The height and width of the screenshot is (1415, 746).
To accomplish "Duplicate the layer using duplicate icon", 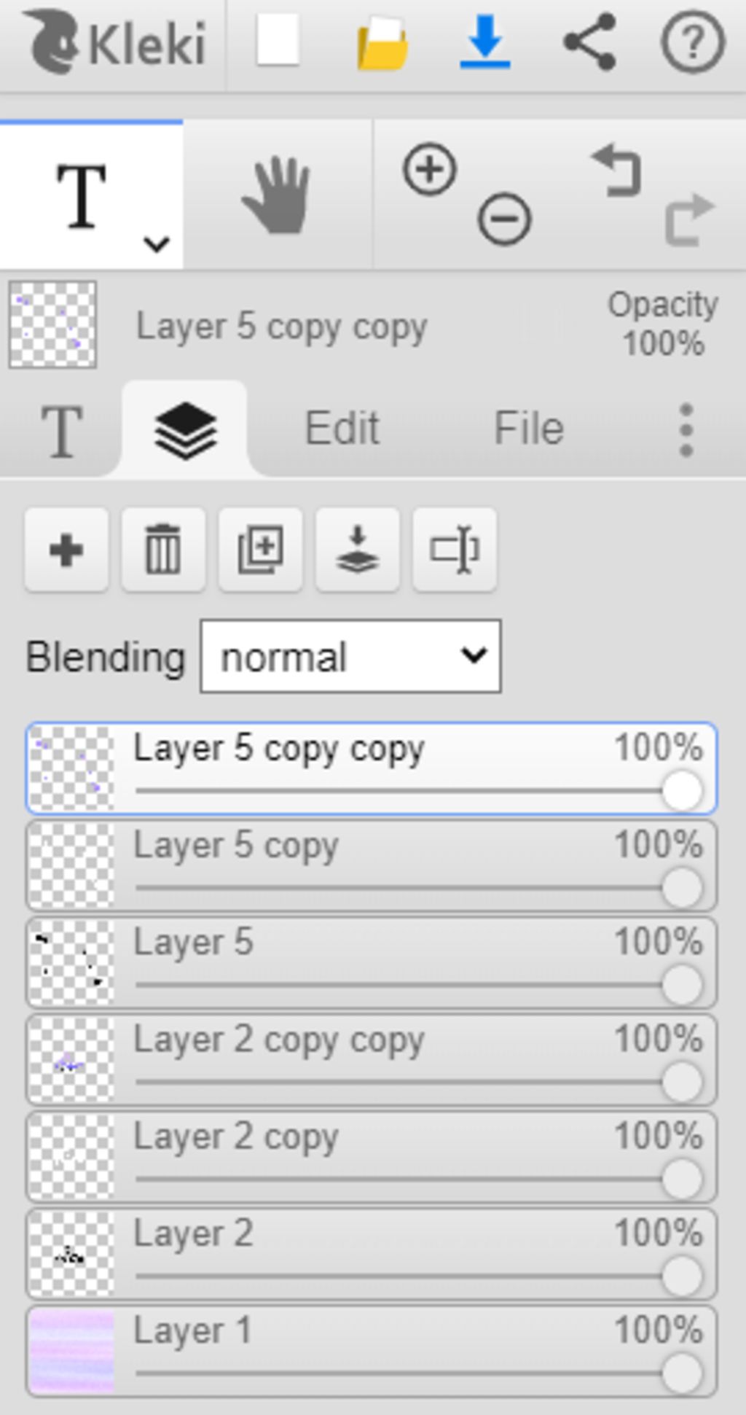I will [261, 550].
